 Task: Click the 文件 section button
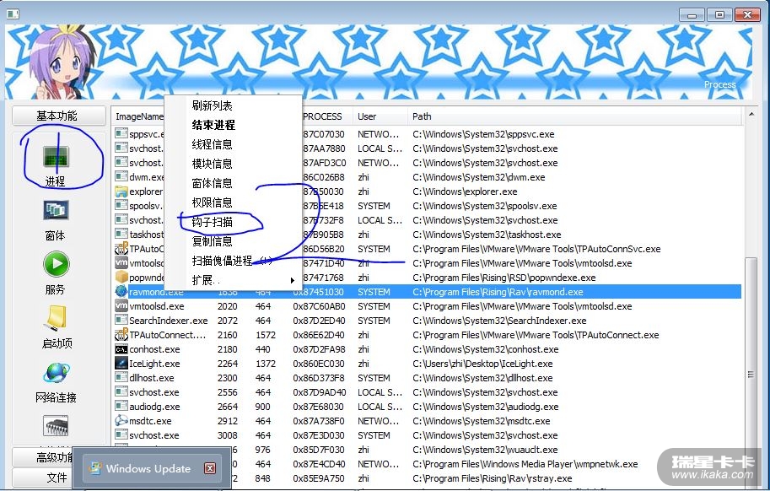43,478
